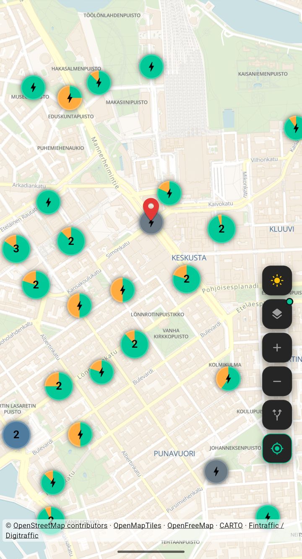Select charger marker under Hakasalmenpuisto label
Image resolution: width=302 pixels, height=559 pixels.
[x=99, y=83]
